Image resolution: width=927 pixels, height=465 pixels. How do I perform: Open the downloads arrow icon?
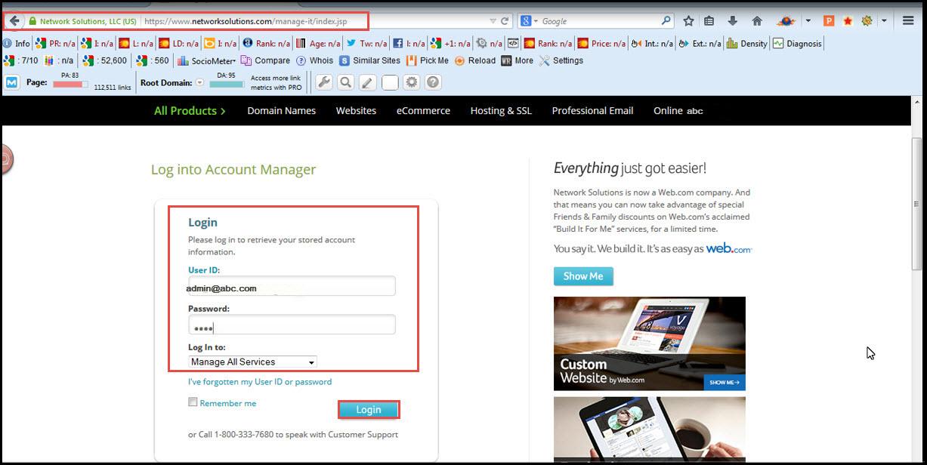coord(732,21)
